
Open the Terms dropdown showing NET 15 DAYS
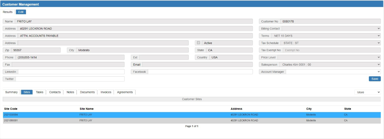click(x=326, y=36)
